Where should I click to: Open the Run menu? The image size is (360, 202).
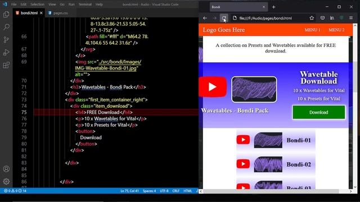pyautogui.click(x=71, y=4)
